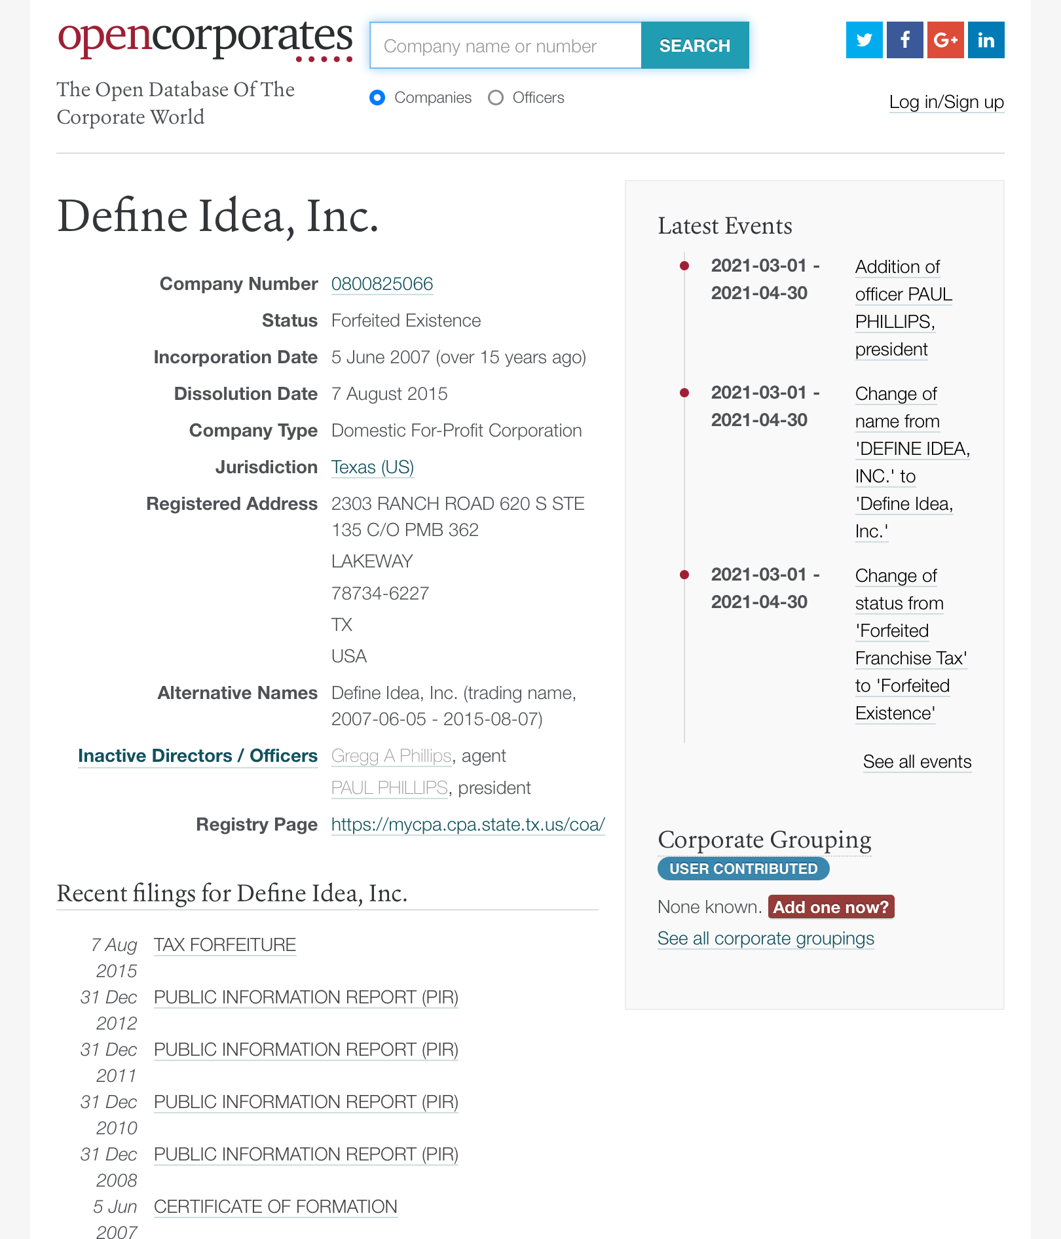Screen dimensions: 1061x1239
Task: Select the Companies search option
Action: click(377, 98)
